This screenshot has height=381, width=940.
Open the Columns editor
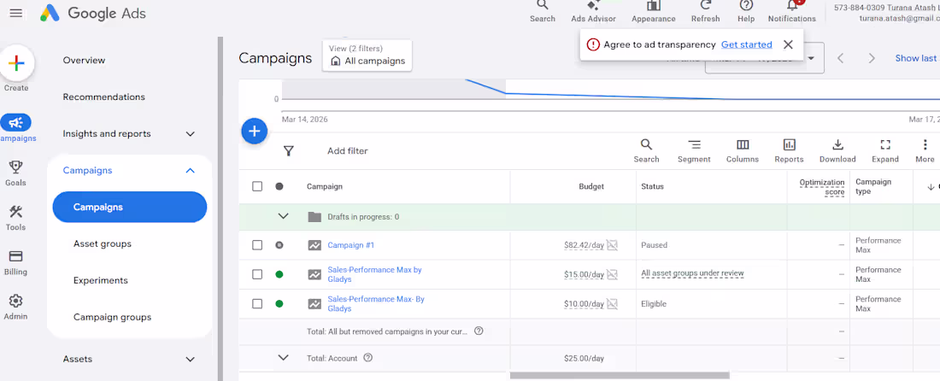pyautogui.click(x=742, y=151)
